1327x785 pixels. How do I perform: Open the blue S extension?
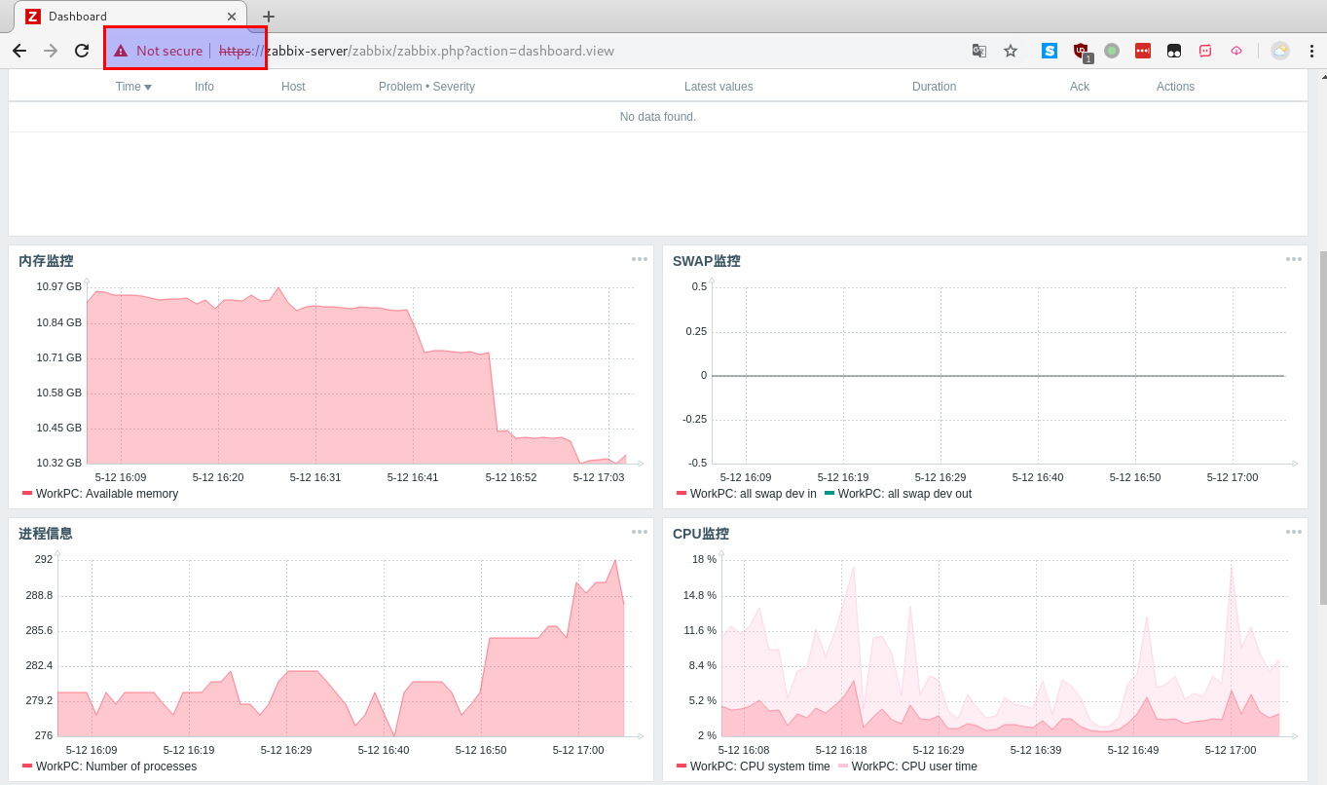(1050, 51)
